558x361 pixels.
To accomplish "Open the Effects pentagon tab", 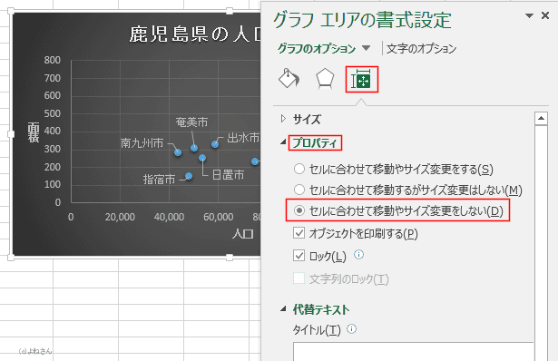I will pos(325,79).
